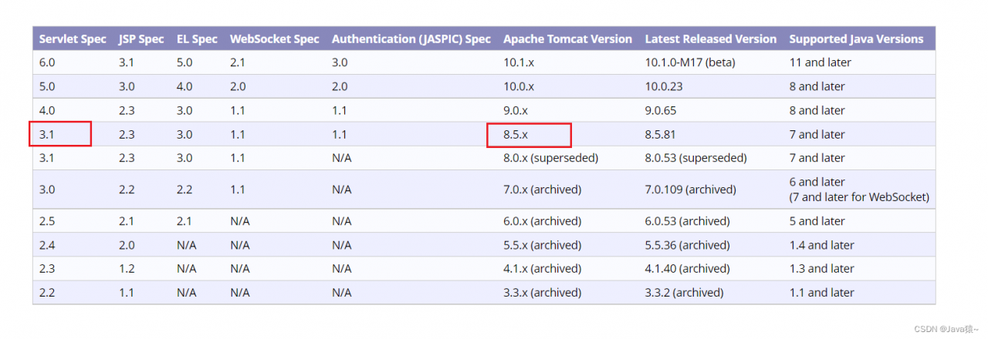This screenshot has width=988, height=339.
Task: Click Latest Released Version header
Action: 710,39
